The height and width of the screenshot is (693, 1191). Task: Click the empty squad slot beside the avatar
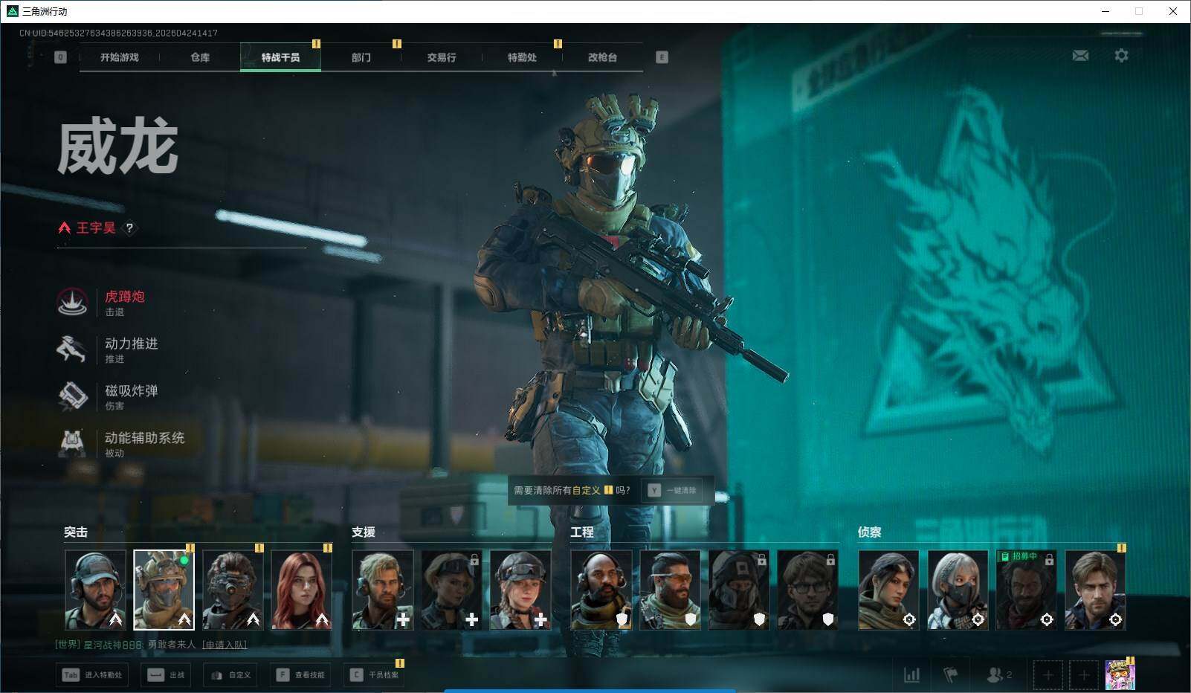(x=1084, y=674)
